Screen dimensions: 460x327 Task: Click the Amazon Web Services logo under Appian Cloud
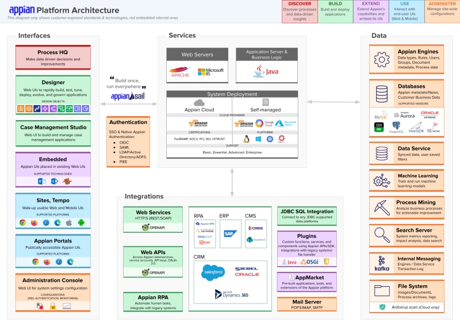[198, 123]
